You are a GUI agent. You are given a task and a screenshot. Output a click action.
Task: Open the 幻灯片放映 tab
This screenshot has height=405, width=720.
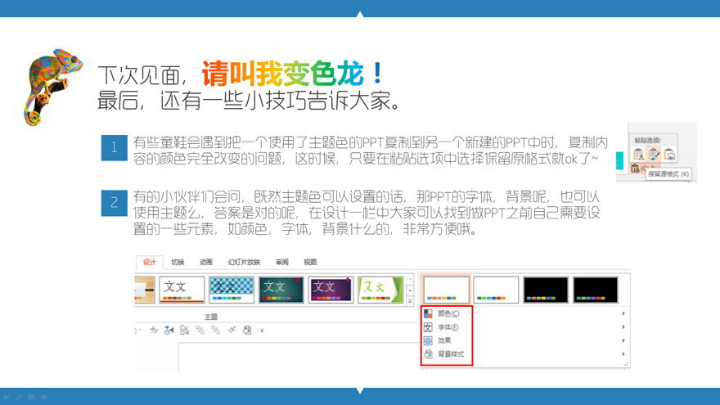(x=244, y=263)
